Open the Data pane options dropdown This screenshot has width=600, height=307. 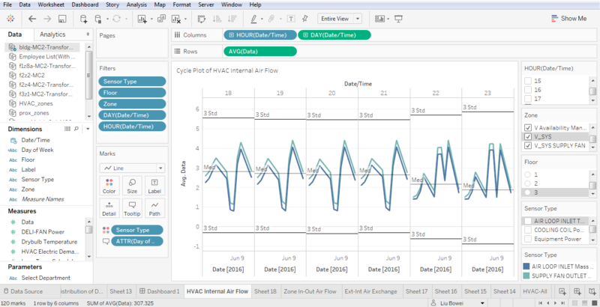pos(88,34)
